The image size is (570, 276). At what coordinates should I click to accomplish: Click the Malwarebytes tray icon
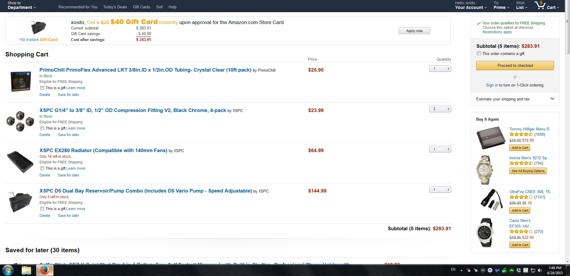point(497,270)
